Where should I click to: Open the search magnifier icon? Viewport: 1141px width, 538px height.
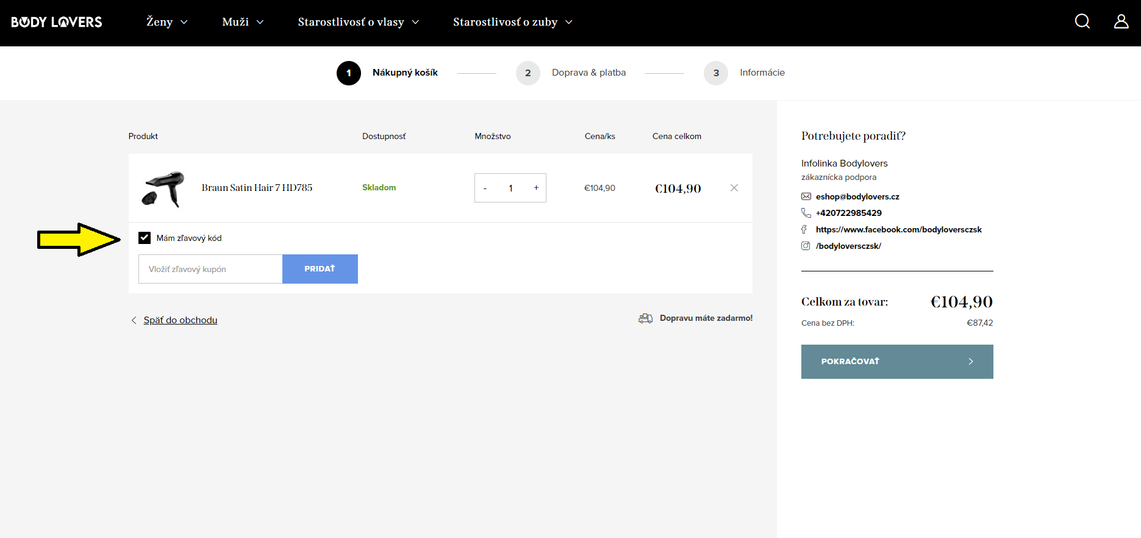click(x=1082, y=21)
